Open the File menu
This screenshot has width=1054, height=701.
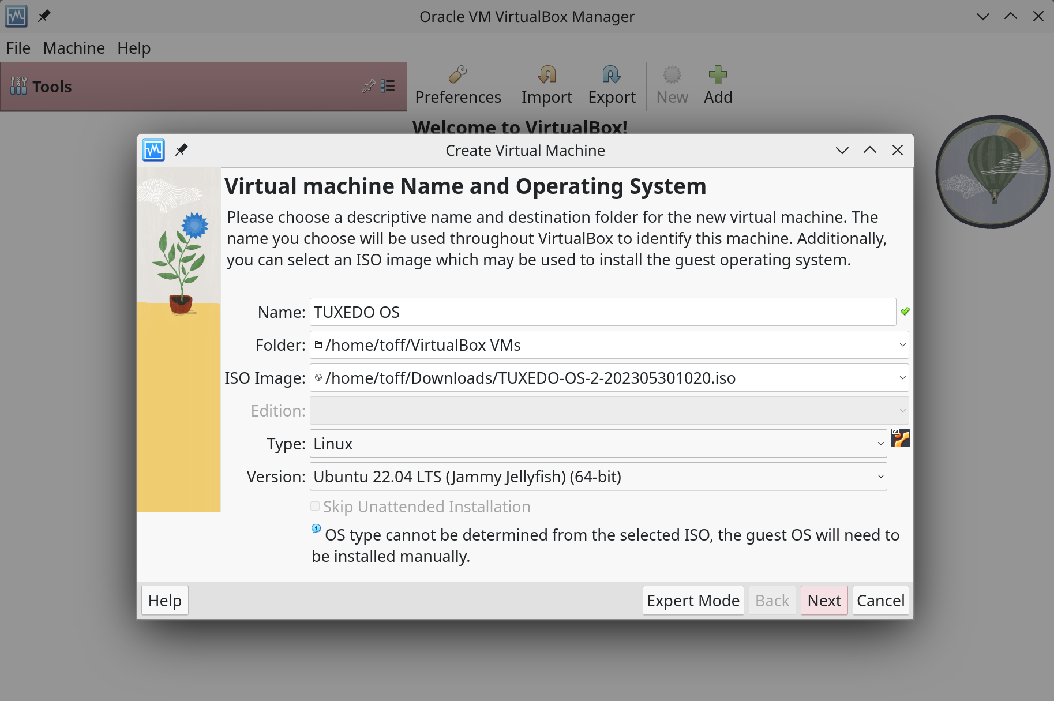pos(18,48)
